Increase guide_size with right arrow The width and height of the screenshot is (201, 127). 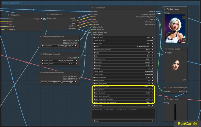click(153, 37)
